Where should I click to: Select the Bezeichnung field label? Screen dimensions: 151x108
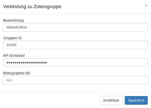tap(13, 20)
